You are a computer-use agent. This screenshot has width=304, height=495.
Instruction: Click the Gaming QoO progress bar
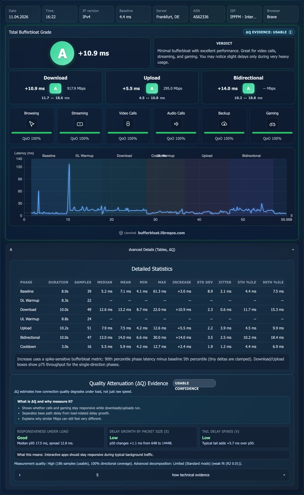[272, 133]
